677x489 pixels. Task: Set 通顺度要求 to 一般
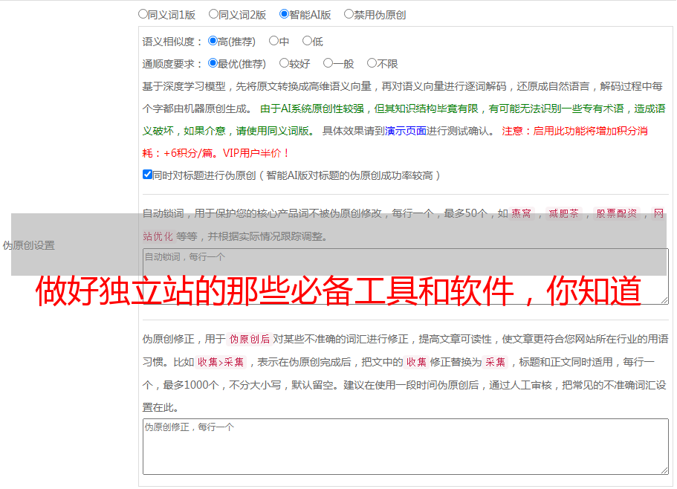pos(328,63)
